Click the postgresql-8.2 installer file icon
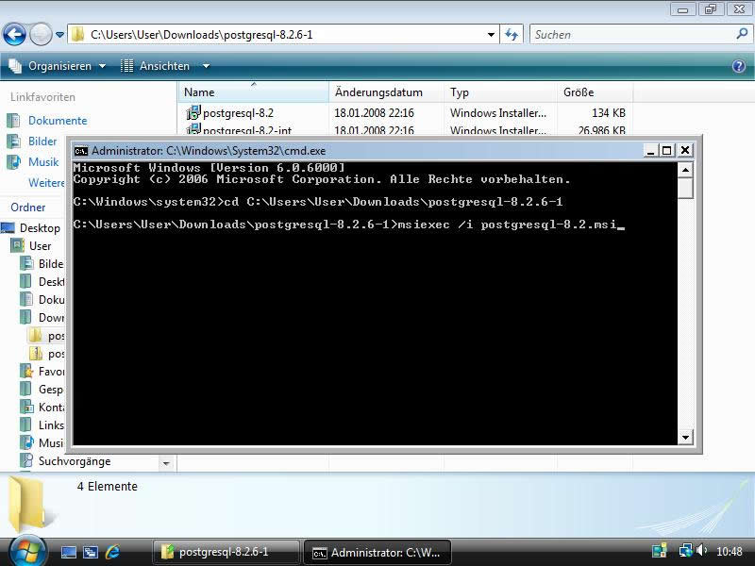This screenshot has height=566, width=755. pyautogui.click(x=193, y=112)
